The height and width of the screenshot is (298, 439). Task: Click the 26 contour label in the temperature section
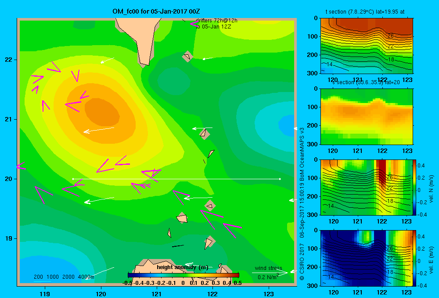[391, 35]
